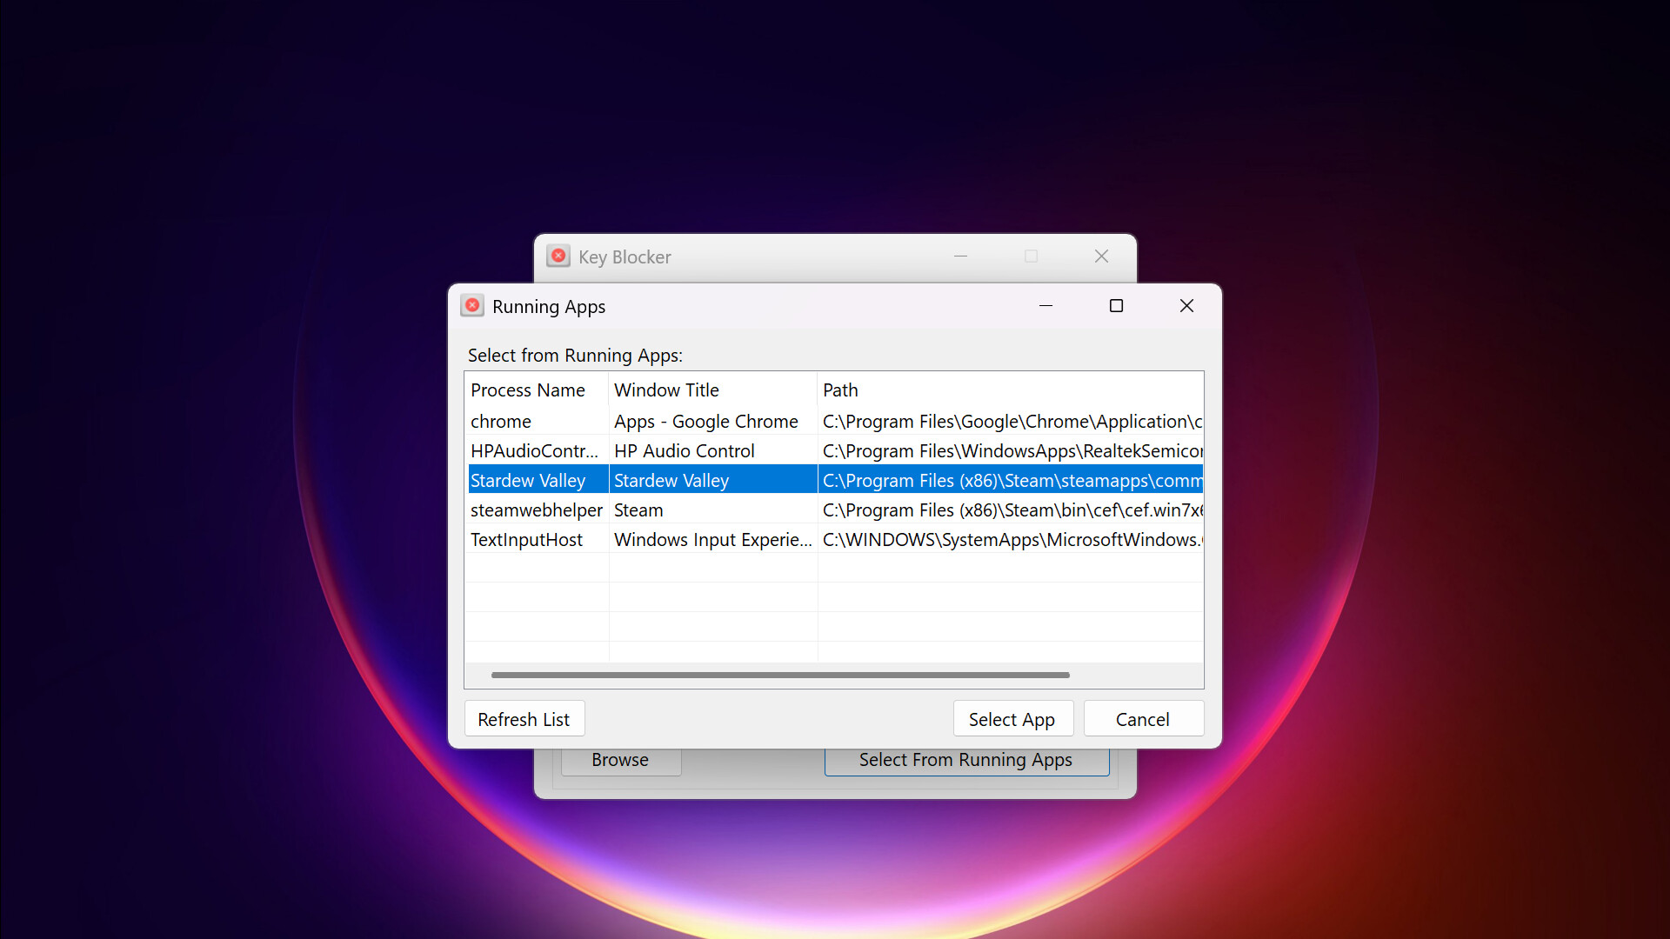This screenshot has width=1670, height=939.
Task: Sort the list by Process Name
Action: tap(527, 390)
